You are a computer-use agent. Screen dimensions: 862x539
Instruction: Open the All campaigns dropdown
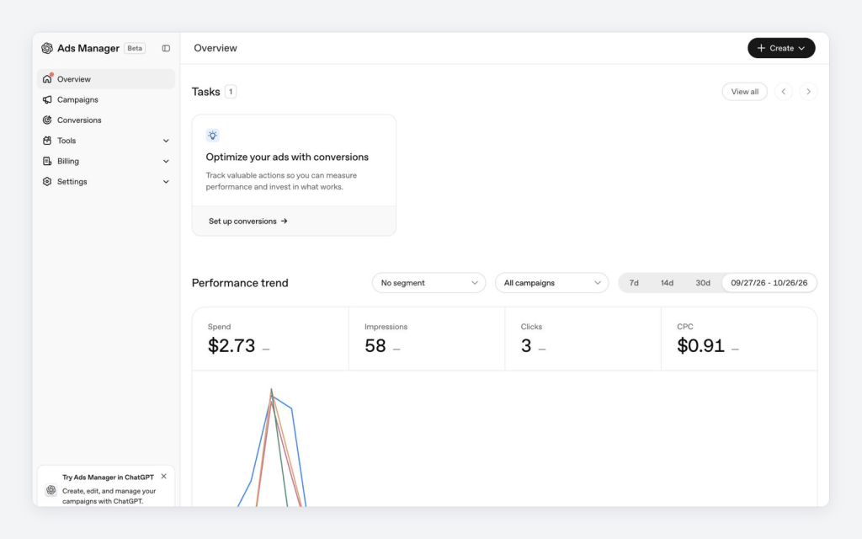tap(552, 283)
